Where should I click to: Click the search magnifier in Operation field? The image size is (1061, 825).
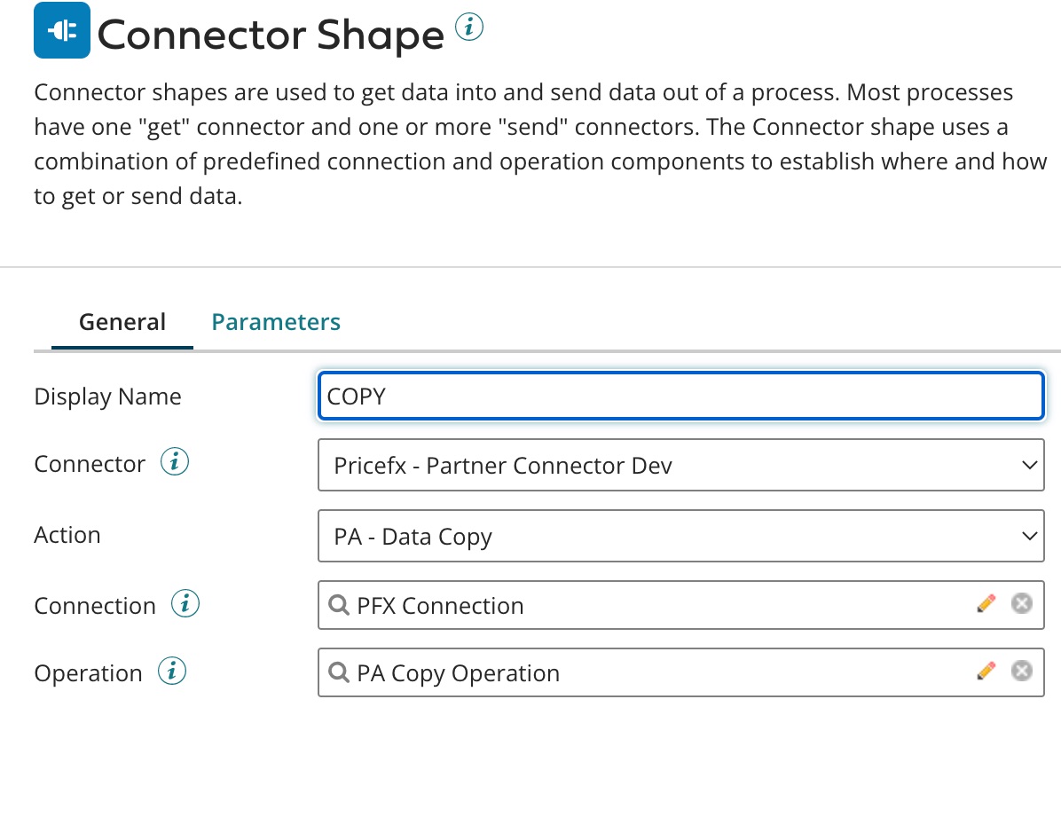[339, 672]
